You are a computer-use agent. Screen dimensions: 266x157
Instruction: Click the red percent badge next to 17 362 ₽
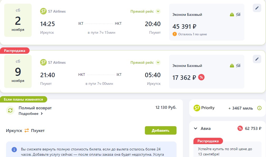pos(201,77)
